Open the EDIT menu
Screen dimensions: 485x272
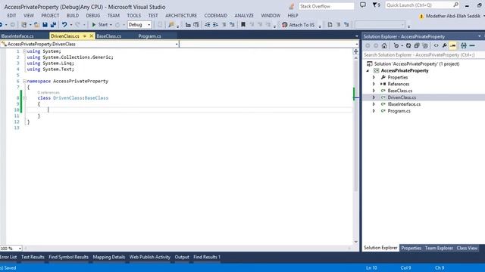pos(12,15)
